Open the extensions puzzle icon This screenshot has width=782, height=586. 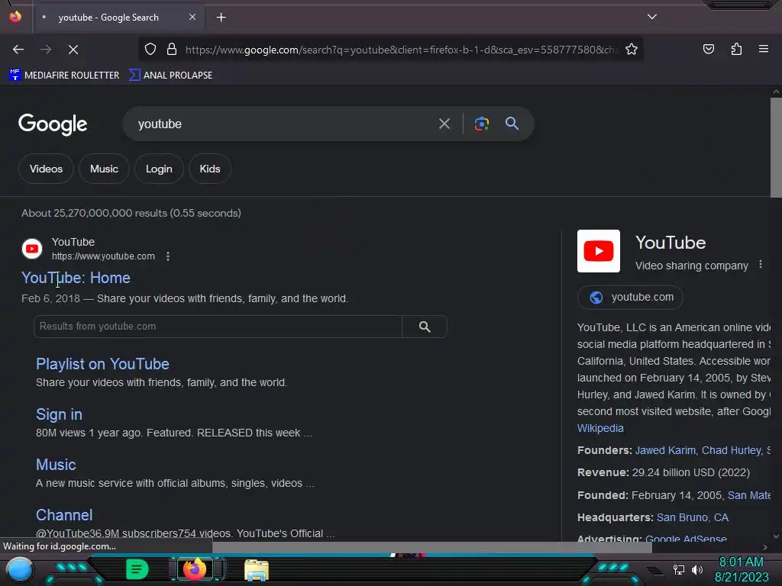[736, 49]
